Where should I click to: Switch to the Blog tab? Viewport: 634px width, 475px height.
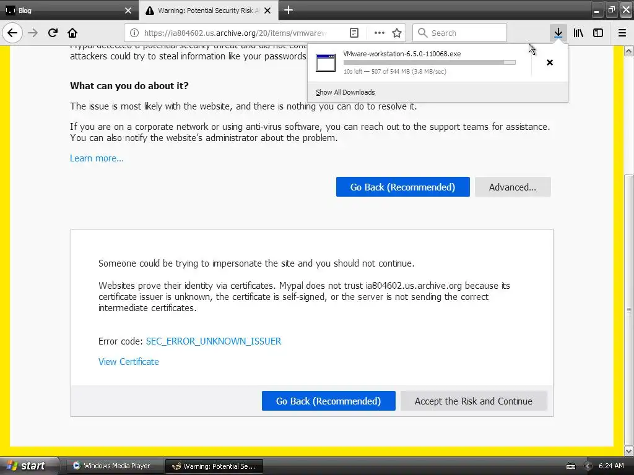[69, 10]
